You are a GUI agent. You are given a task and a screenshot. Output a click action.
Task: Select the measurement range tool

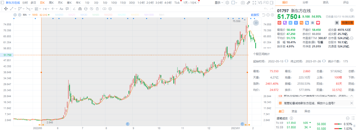coord(45,9)
